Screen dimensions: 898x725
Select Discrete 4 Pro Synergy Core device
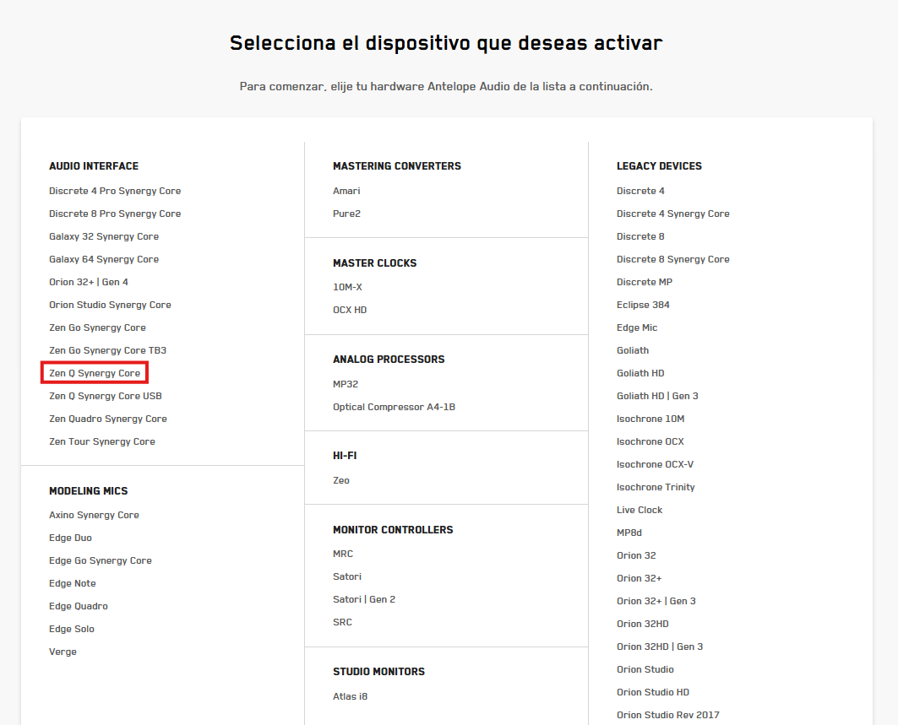point(115,191)
